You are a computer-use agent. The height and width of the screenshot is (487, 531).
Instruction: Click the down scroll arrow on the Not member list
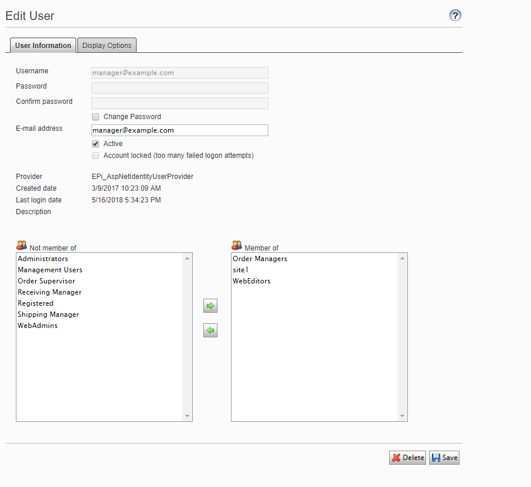(x=188, y=416)
